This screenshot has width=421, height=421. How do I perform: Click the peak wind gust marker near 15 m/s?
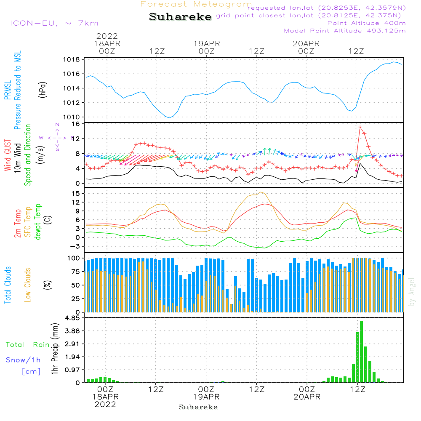[x=360, y=127]
